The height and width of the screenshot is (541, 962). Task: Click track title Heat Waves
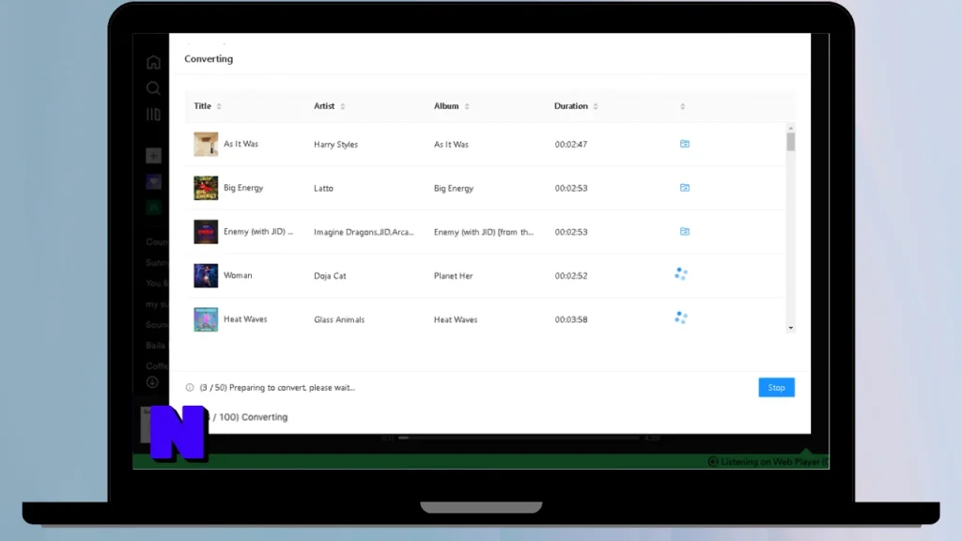[x=245, y=319]
